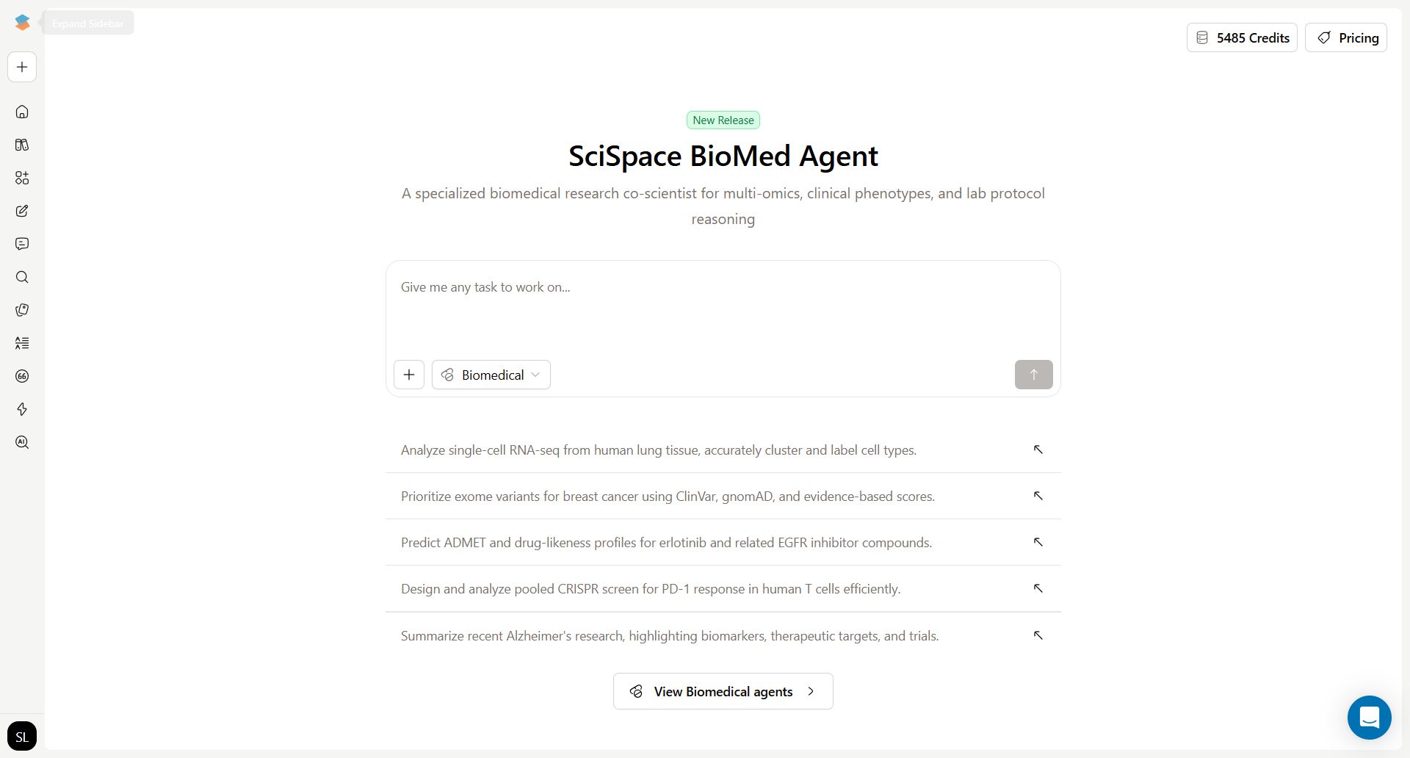This screenshot has height=758, width=1410.
Task: Click the SciSpace logo to expand sidebar
Action: click(22, 23)
